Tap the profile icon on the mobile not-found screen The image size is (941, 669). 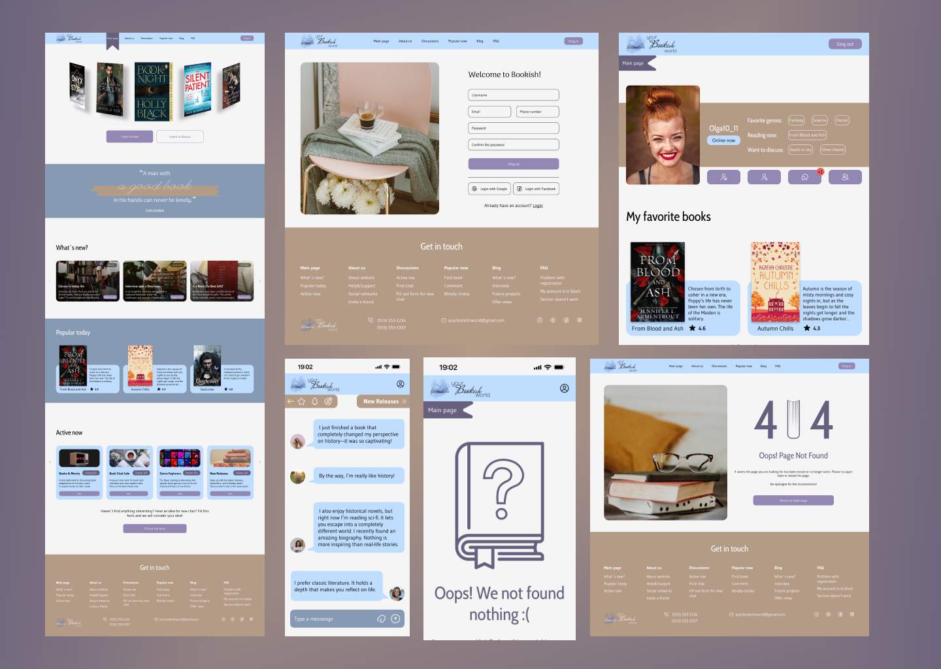[564, 388]
